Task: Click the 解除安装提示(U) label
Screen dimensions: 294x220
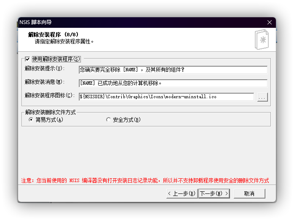Action: click(x=43, y=68)
